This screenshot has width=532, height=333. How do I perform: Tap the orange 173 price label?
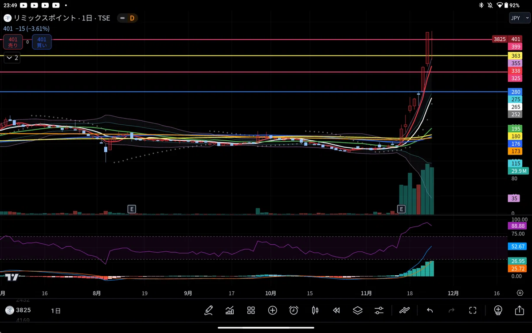[x=516, y=151]
